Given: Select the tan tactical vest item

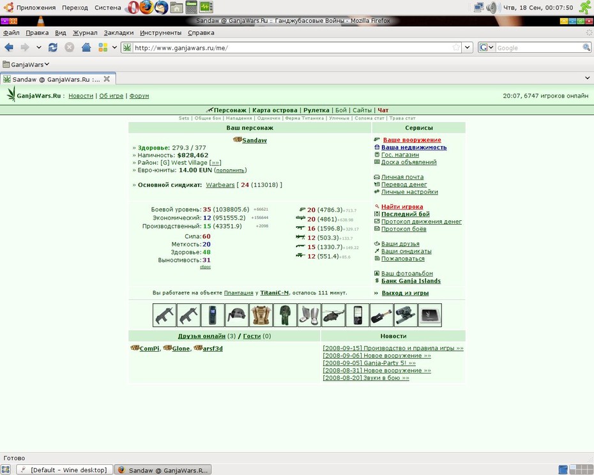Looking at the screenshot, I should 261,315.
